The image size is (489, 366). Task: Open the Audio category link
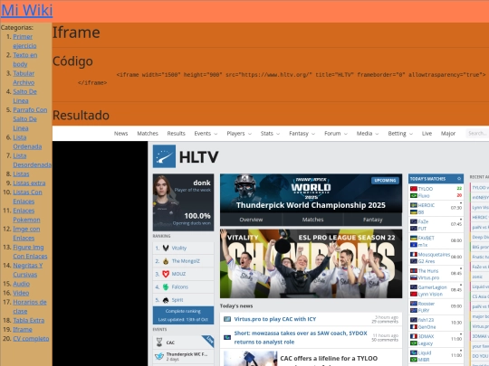[21, 284]
